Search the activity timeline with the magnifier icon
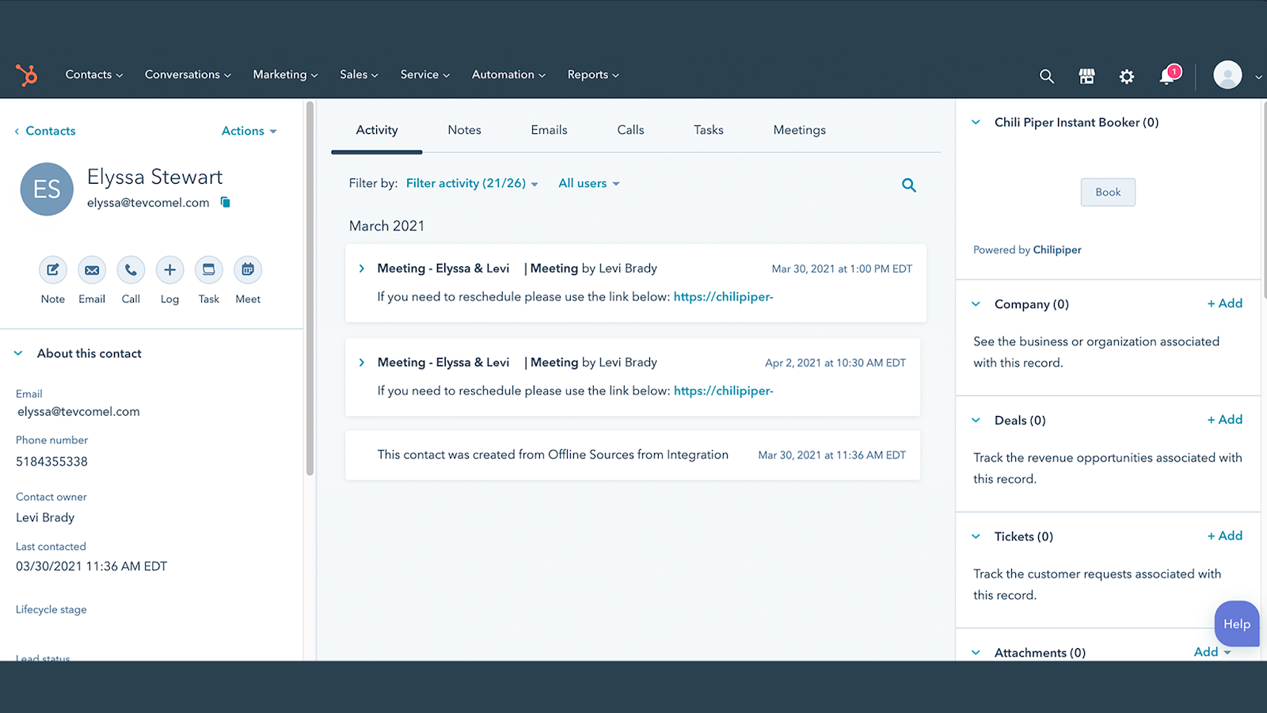 tap(909, 185)
